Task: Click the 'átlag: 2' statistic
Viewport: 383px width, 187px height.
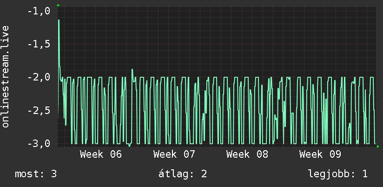Action: [183, 174]
